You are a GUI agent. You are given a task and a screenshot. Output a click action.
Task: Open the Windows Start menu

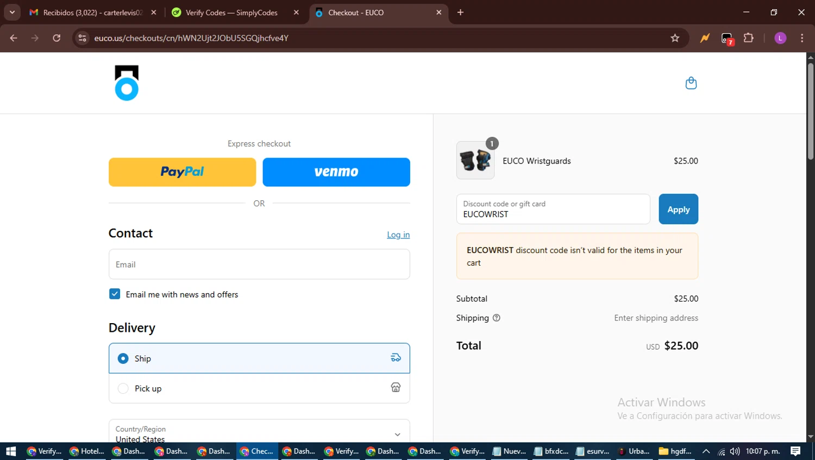click(x=11, y=451)
